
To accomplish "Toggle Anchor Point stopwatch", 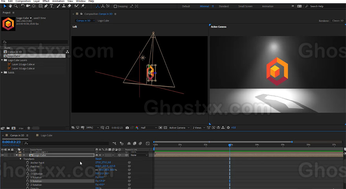I will pos(28,163).
